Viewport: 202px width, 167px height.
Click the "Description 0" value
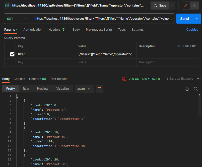pos(71,119)
